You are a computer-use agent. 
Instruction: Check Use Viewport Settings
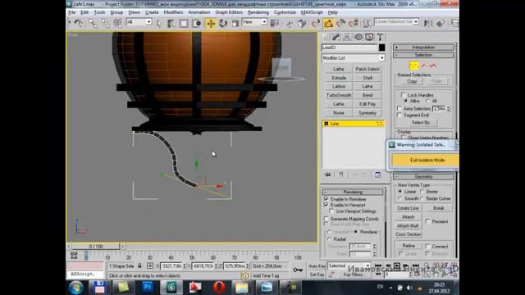tap(331, 211)
